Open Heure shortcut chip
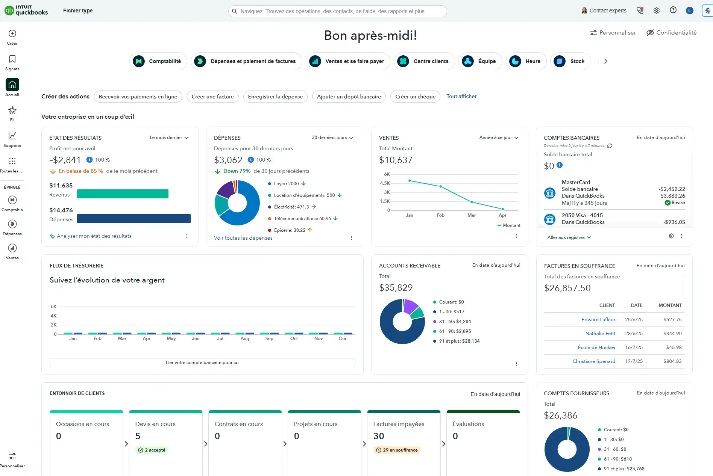 click(x=526, y=61)
